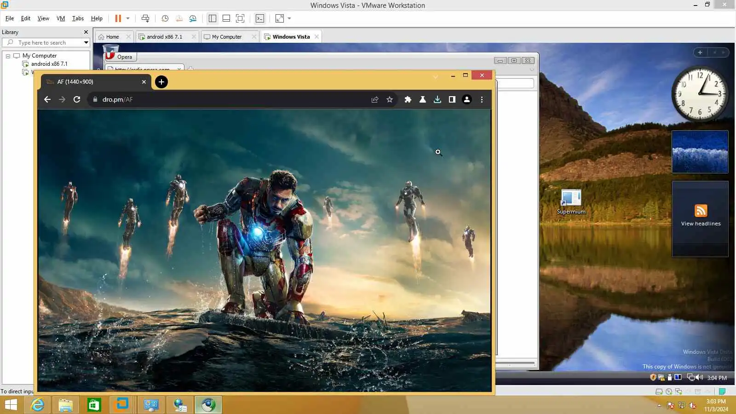Open the VMware View menu
This screenshot has width=736, height=414.
tap(43, 18)
